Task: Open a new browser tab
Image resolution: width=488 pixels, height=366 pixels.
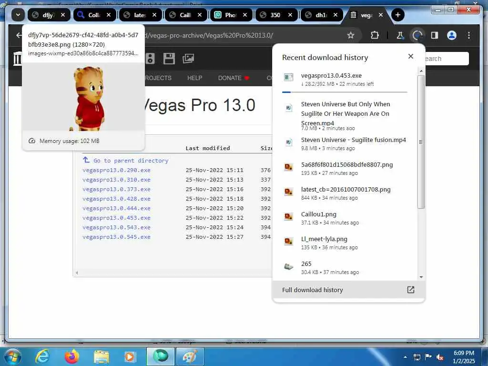Action: click(398, 15)
